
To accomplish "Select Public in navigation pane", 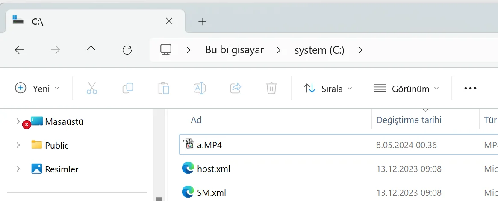I will coord(57,145).
